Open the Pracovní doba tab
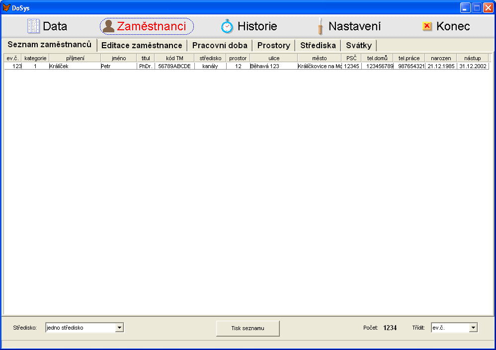Viewport: 496px width, 350px height. pos(220,45)
